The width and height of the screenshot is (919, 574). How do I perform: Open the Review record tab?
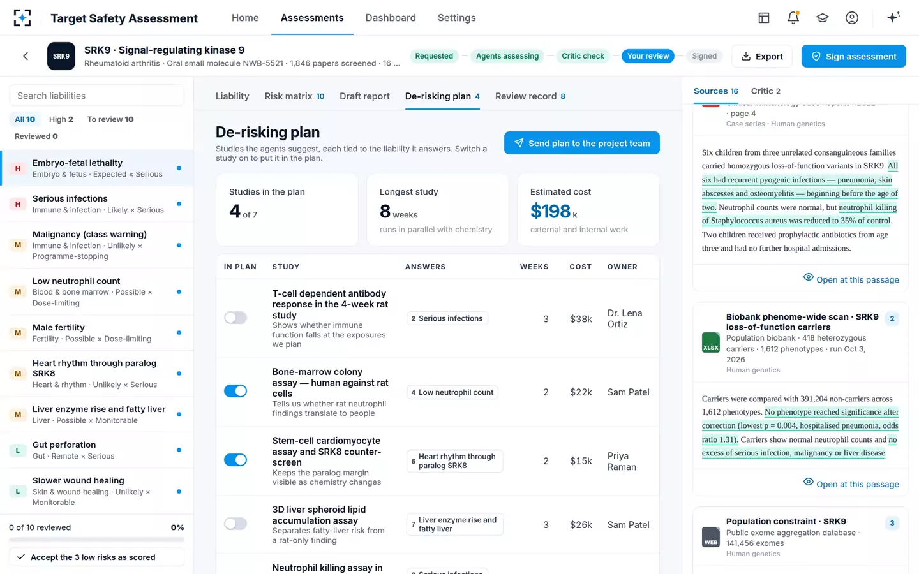tap(530, 96)
